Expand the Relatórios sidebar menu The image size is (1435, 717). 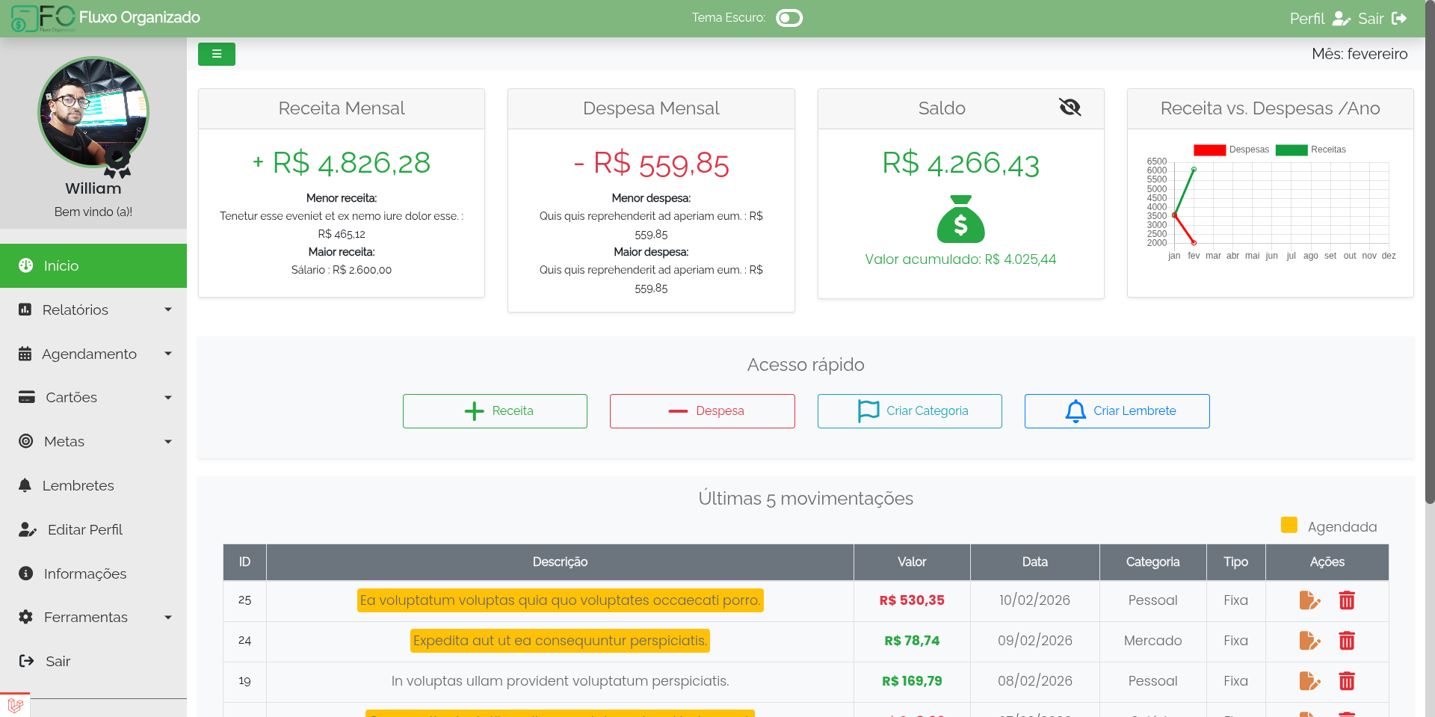point(93,310)
